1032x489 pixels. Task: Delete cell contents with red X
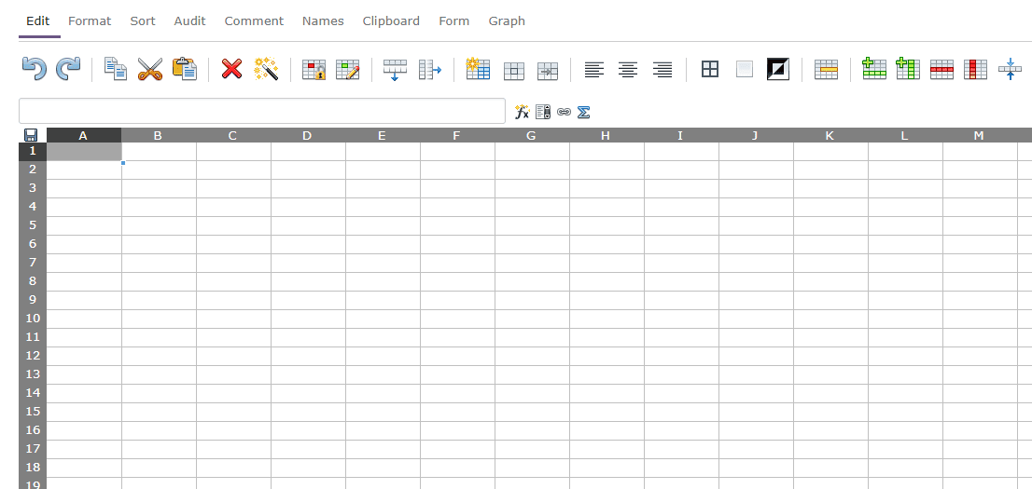click(231, 69)
